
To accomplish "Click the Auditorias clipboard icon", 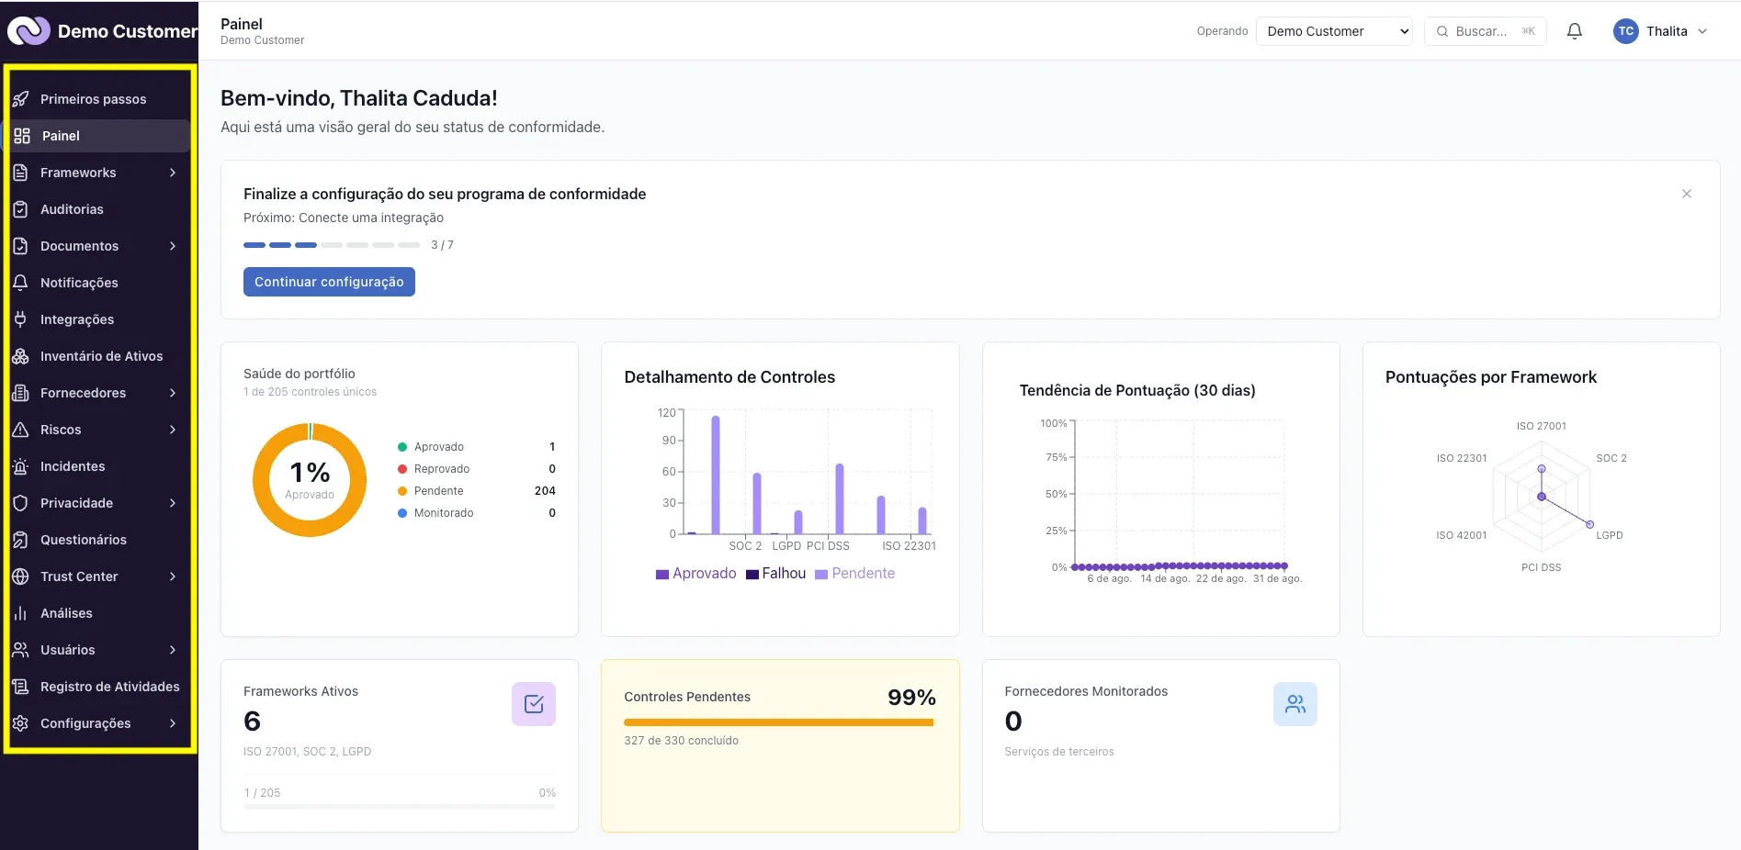I will click(20, 209).
